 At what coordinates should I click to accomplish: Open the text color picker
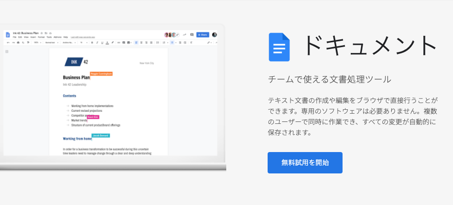[107, 43]
